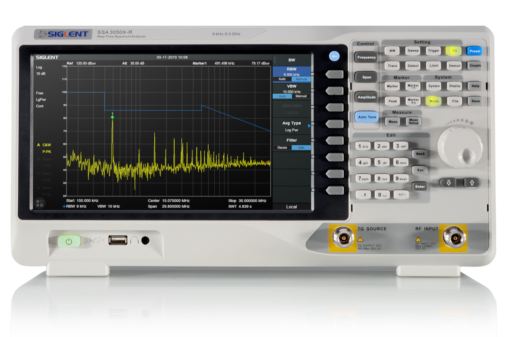Select the Local entry at menu bottom
This screenshot has height=337, width=506.
[292, 207]
